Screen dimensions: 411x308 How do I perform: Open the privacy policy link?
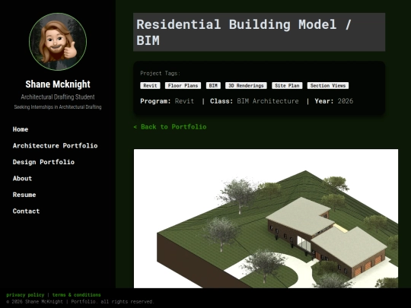coord(25,295)
